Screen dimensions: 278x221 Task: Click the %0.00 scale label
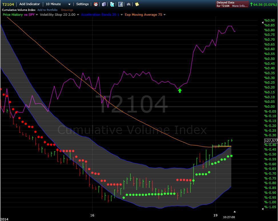click(x=269, y=106)
